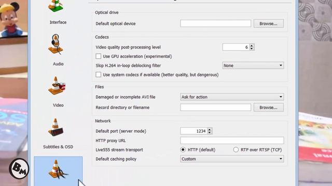Click the Default optical device field
The image size is (332, 186).
(216, 23)
